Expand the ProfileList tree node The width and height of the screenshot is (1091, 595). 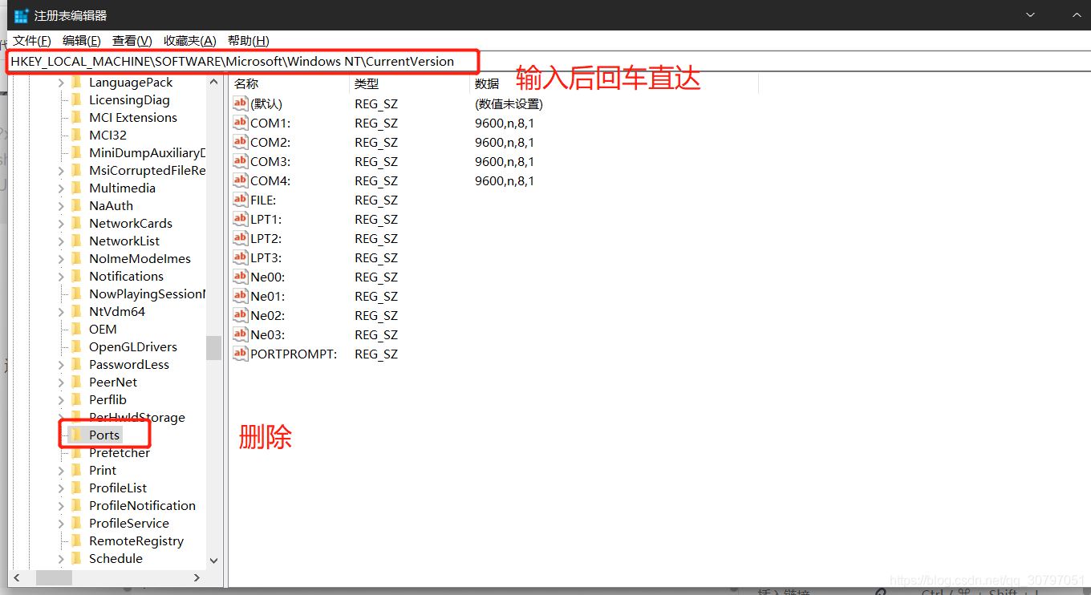(x=61, y=488)
